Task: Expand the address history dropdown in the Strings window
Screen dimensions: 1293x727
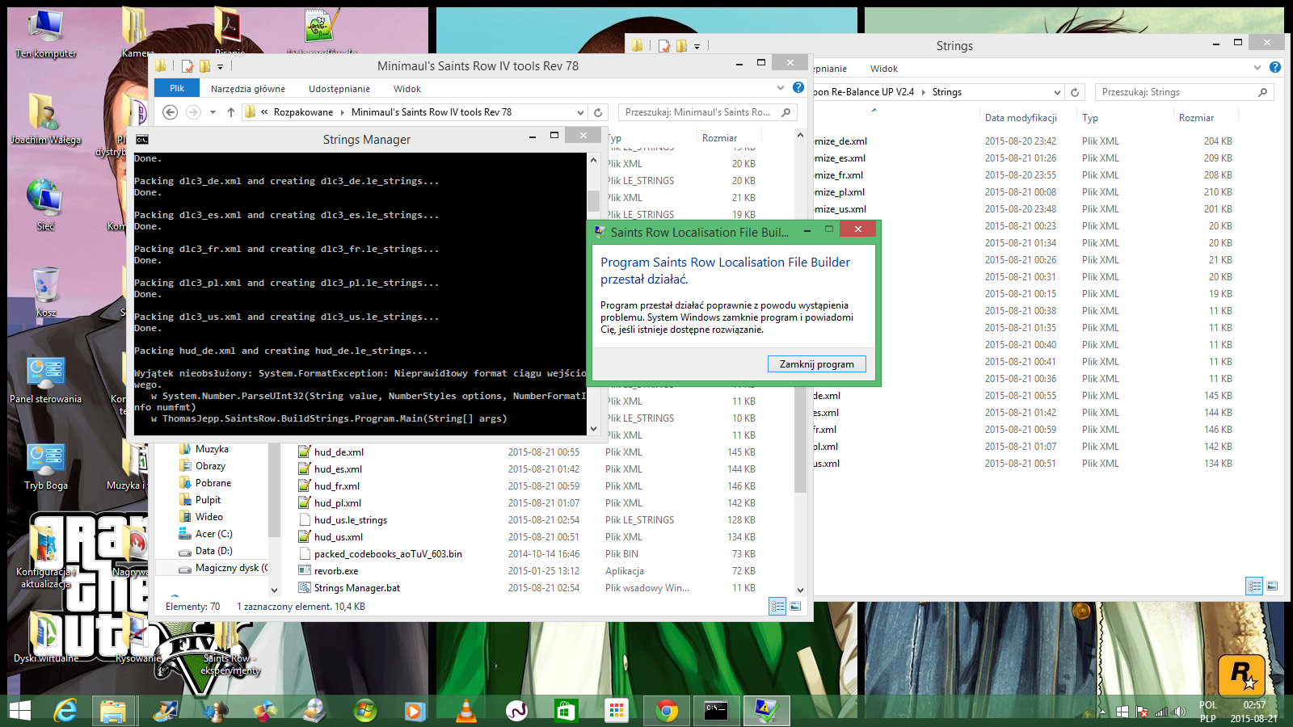Action: (1057, 92)
